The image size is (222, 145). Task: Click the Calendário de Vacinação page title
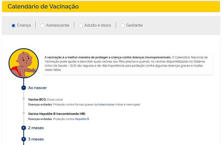(x=43, y=7)
